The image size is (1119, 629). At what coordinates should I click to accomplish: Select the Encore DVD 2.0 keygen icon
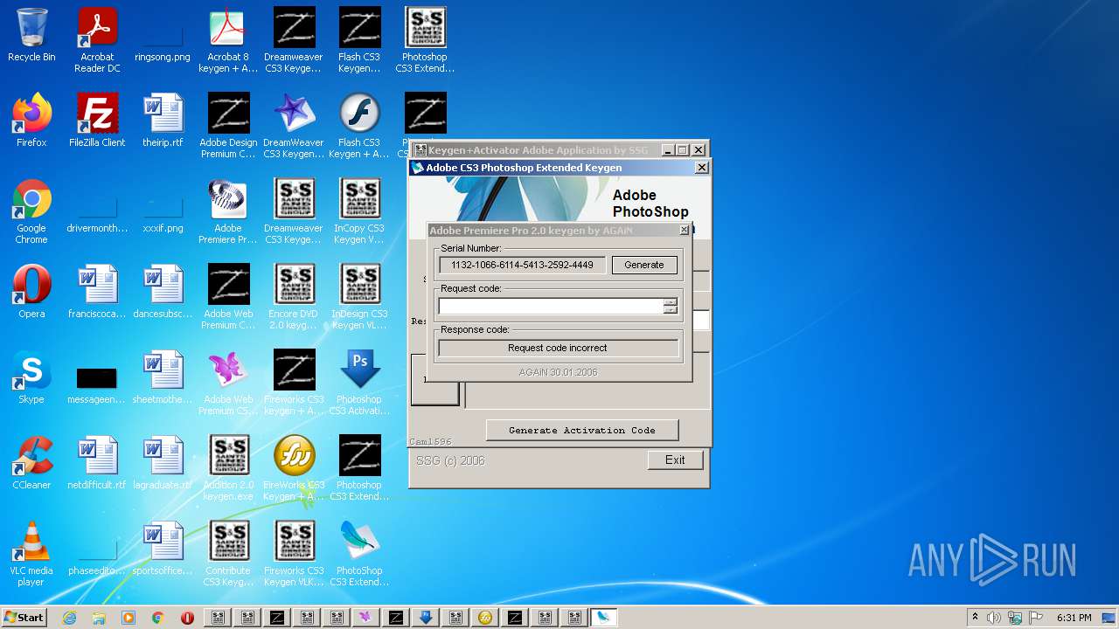coord(294,297)
